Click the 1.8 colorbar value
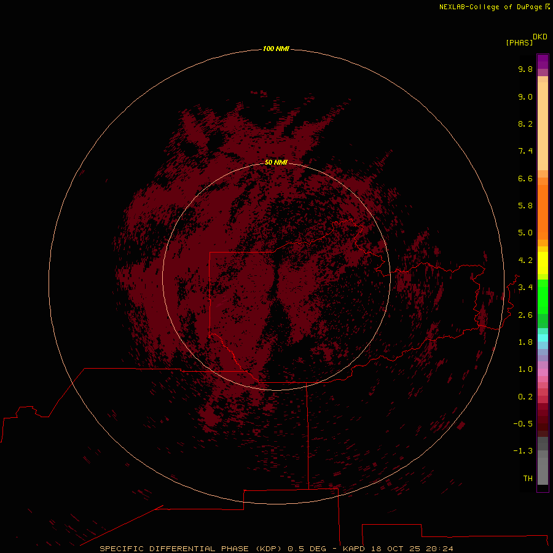 click(x=525, y=342)
